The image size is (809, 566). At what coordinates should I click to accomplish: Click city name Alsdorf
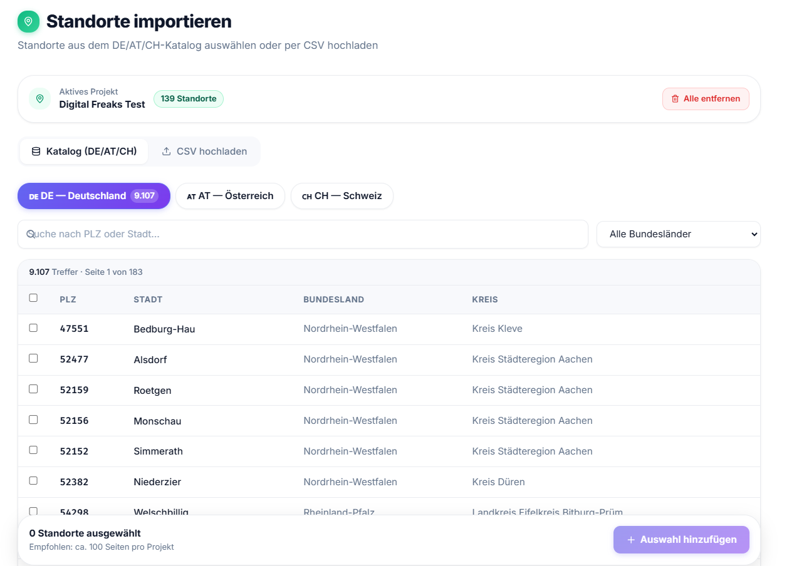[x=150, y=359]
